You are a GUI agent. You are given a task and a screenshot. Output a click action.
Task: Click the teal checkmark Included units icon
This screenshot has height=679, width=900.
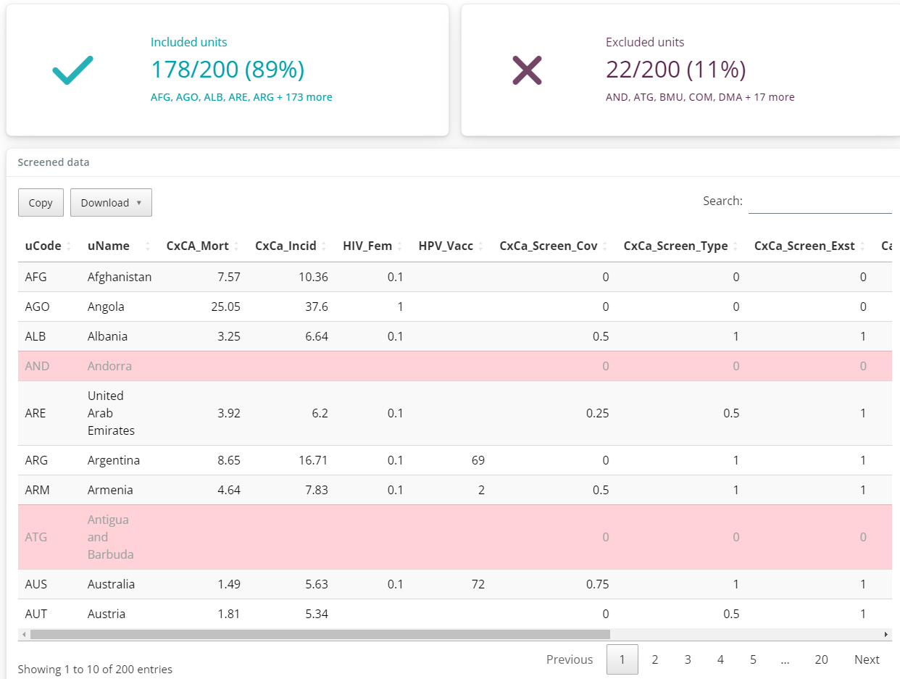pos(72,70)
